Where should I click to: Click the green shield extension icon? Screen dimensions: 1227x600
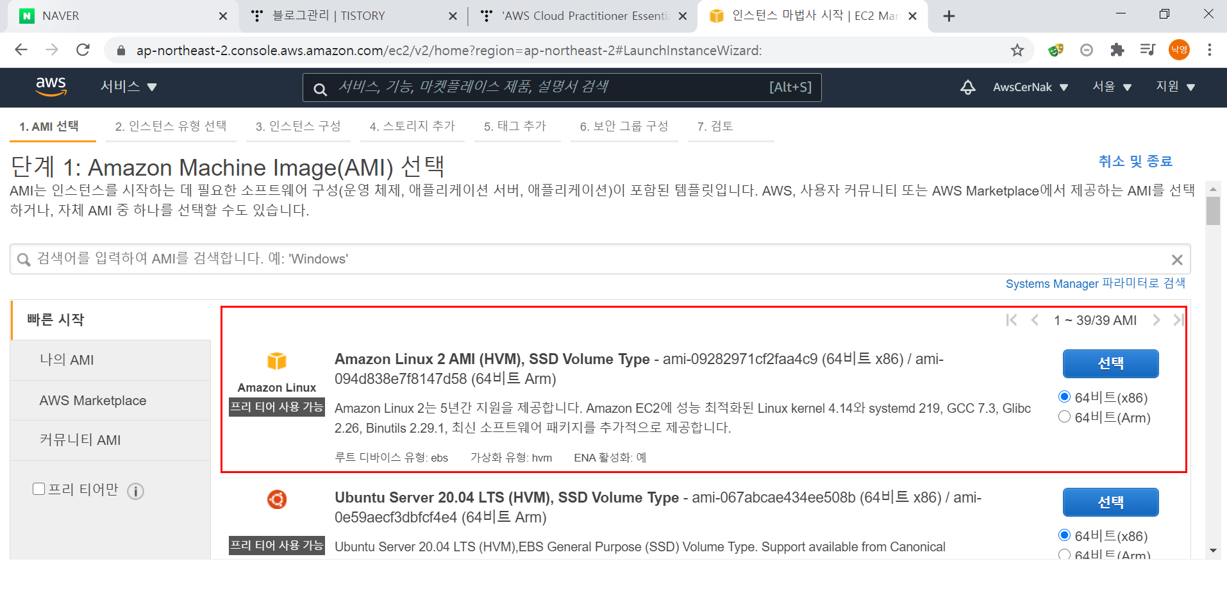click(1056, 50)
